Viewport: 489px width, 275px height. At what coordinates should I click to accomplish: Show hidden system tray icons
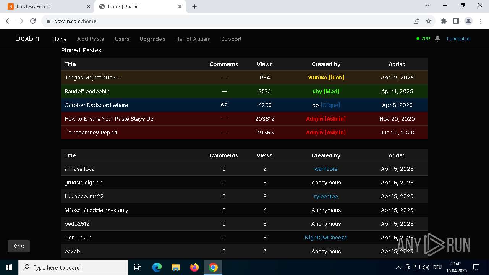click(398, 267)
